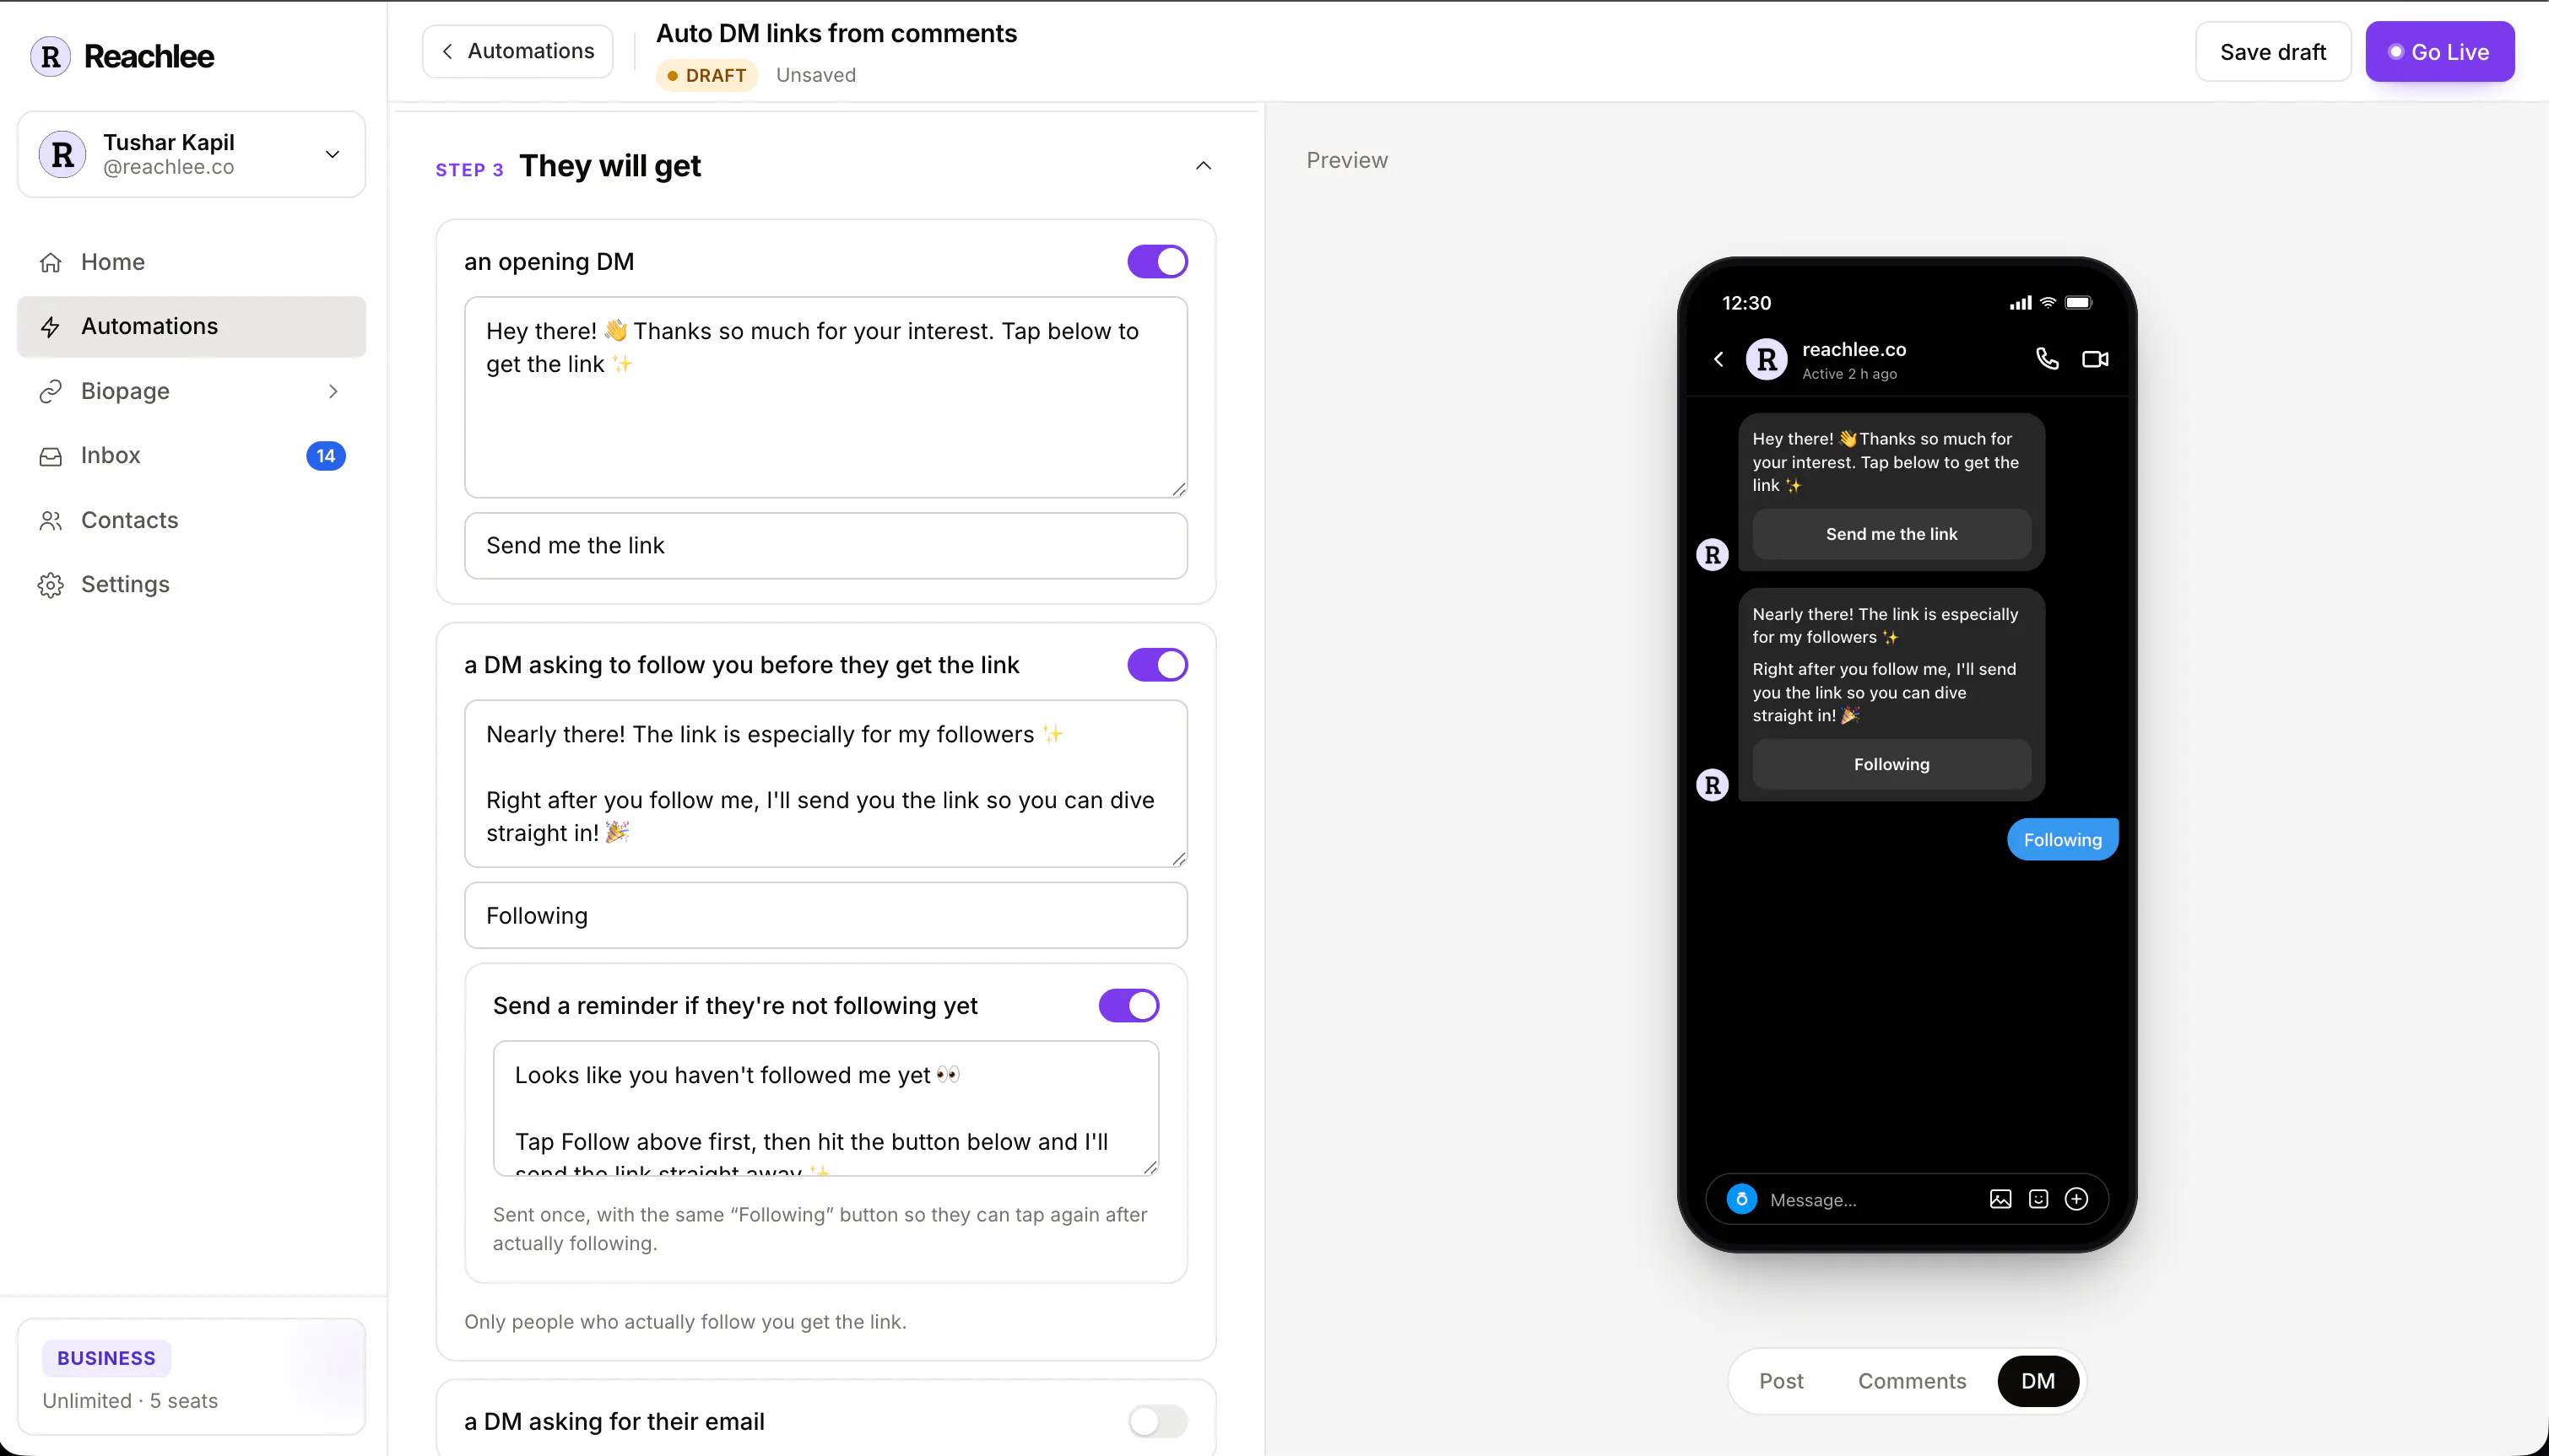Click the opening DM textarea resize handle

pyautogui.click(x=1178, y=489)
